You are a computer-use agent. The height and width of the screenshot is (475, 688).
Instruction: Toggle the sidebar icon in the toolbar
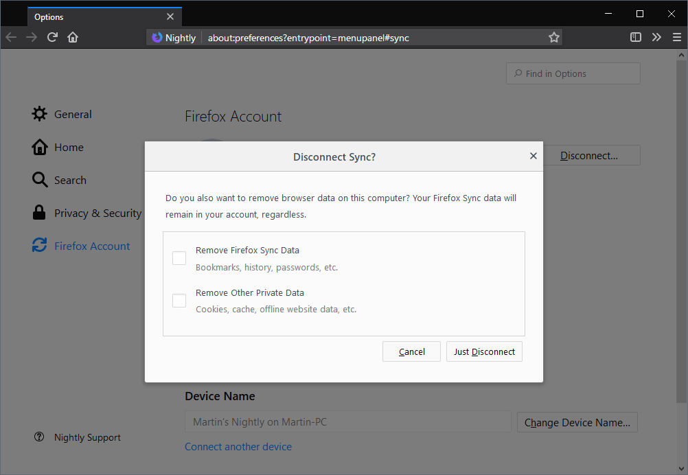pyautogui.click(x=635, y=37)
